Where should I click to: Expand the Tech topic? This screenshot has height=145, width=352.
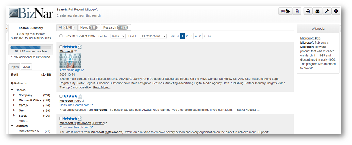[14, 110]
